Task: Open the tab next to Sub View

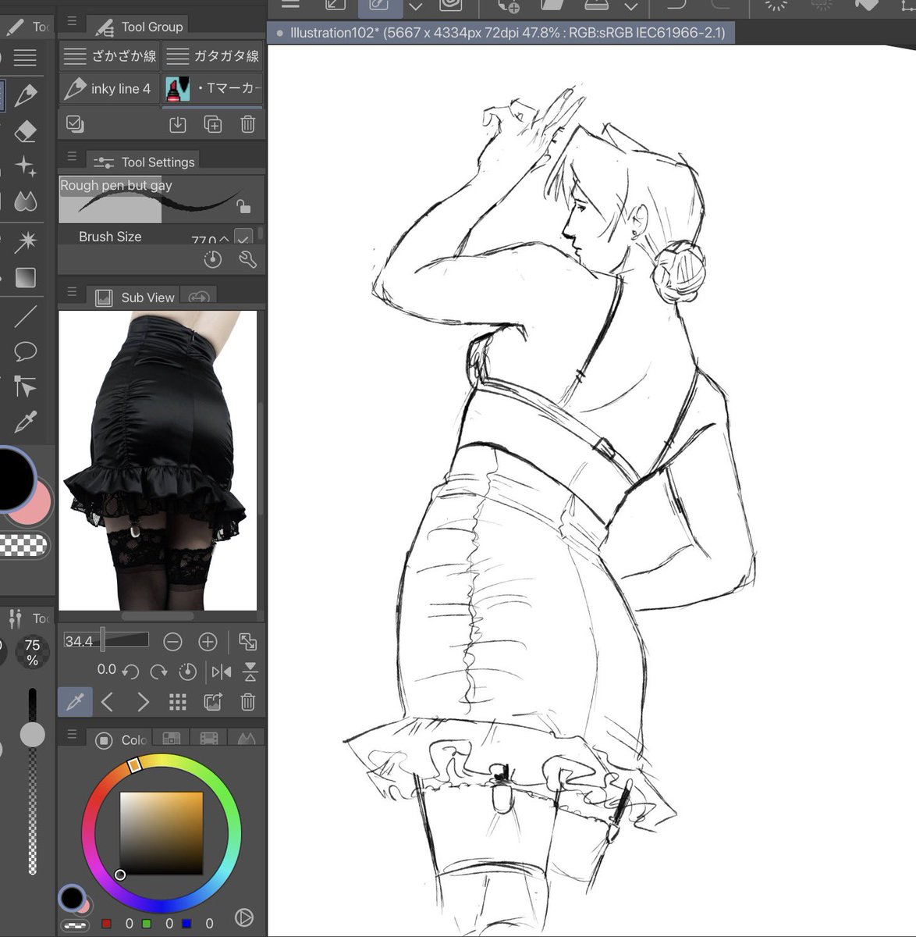Action: [x=199, y=297]
